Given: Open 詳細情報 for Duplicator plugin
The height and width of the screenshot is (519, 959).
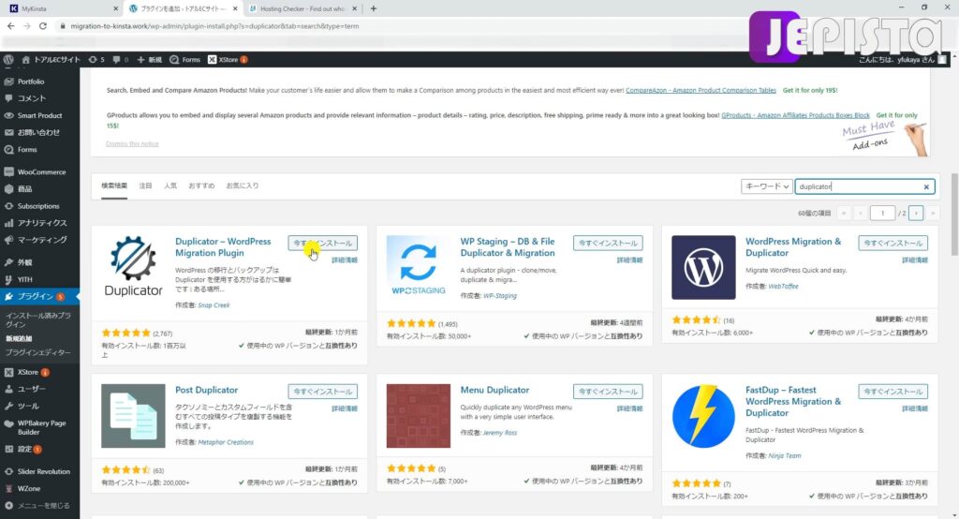Looking at the screenshot, I should 345,260.
